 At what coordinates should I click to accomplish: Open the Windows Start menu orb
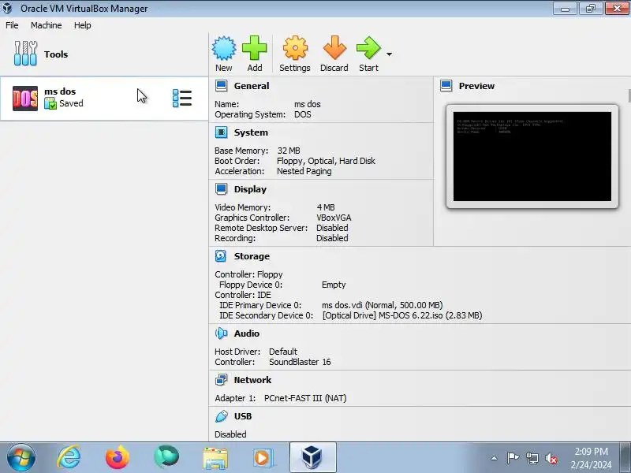(x=21, y=458)
